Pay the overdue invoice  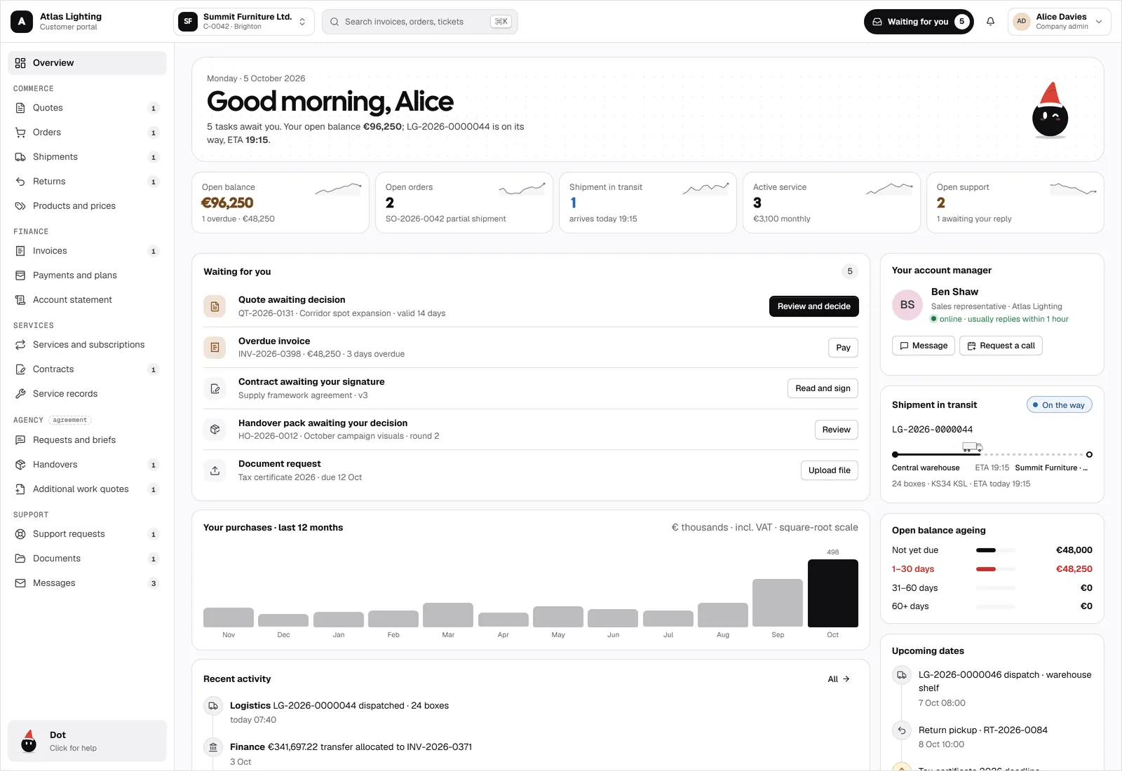coord(843,348)
